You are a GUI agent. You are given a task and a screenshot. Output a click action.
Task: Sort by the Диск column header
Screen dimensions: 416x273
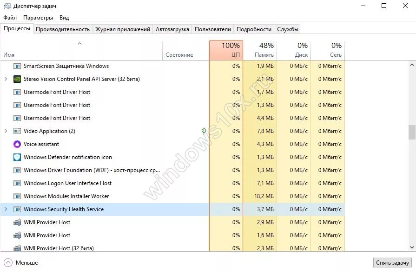pyautogui.click(x=294, y=50)
